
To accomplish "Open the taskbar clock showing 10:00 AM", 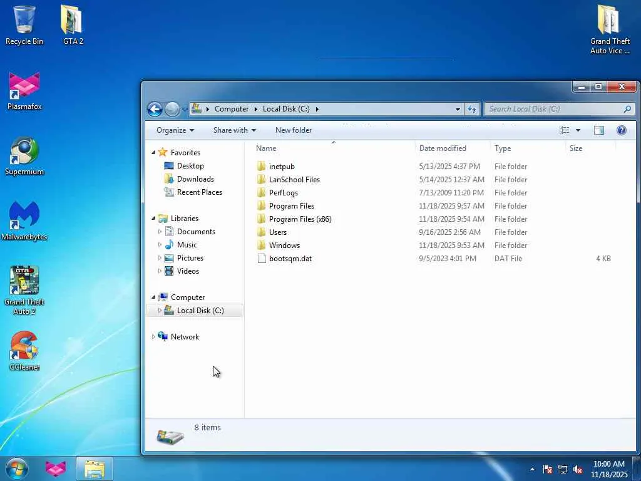I will click(608, 469).
